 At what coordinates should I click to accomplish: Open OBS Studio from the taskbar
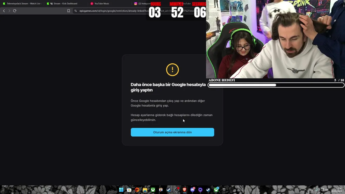click(177, 190)
